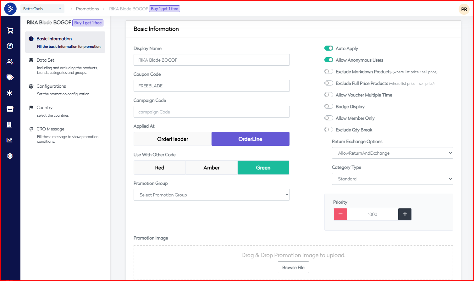
Task: Disable the Auto Apply toggle
Action: pos(329,48)
